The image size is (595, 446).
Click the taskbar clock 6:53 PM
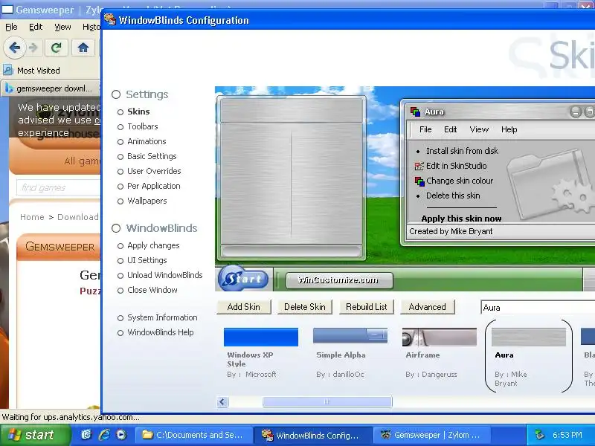(x=567, y=435)
